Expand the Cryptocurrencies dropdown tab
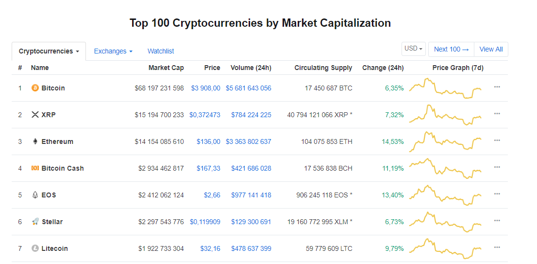Image resolution: width=537 pixels, height=264 pixels. point(49,51)
